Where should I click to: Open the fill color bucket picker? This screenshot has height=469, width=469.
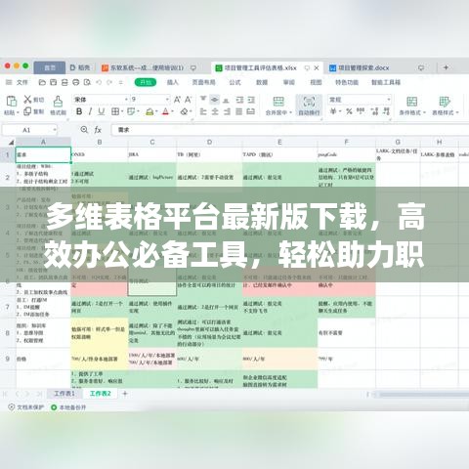[x=149, y=111]
